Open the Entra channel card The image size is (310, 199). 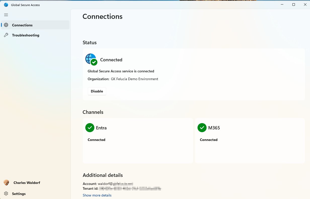tap(138, 141)
